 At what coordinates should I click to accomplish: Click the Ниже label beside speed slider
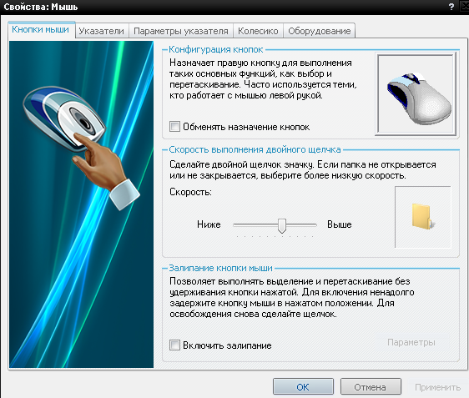point(209,224)
